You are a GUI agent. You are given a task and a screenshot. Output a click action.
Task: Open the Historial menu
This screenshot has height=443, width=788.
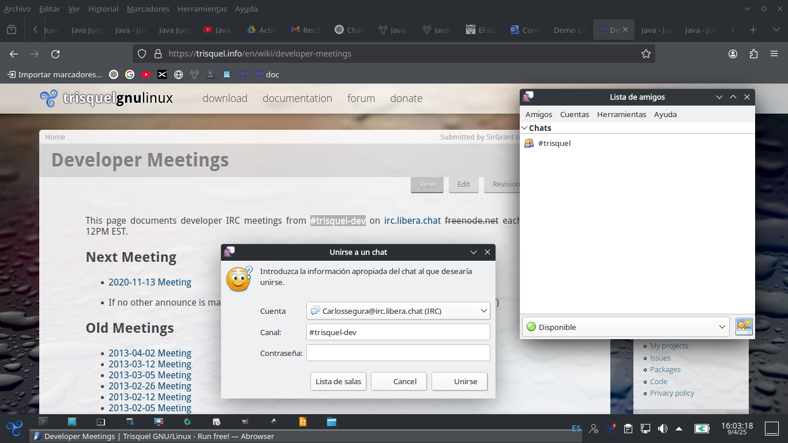[x=103, y=9]
